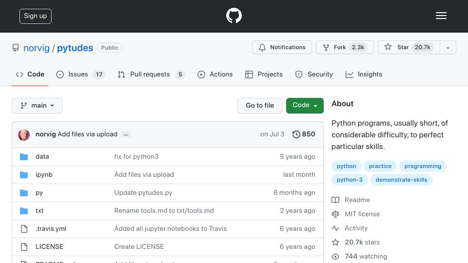
Task: Click the txt folder icon
Action: pos(24,211)
